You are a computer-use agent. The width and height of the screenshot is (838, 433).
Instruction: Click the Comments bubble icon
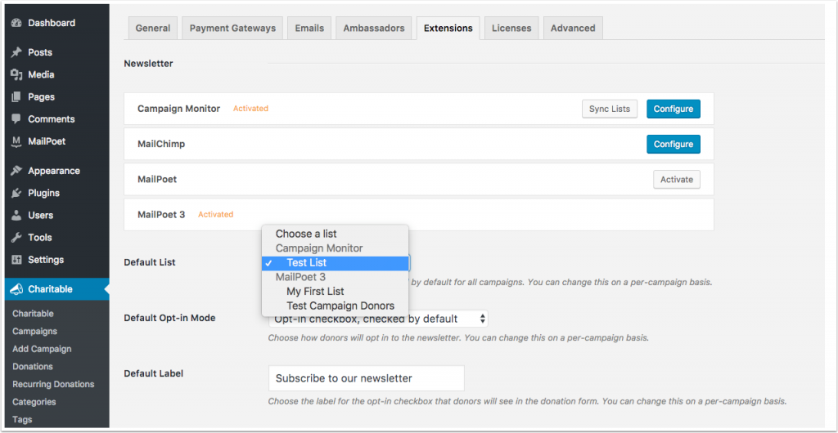[16, 119]
